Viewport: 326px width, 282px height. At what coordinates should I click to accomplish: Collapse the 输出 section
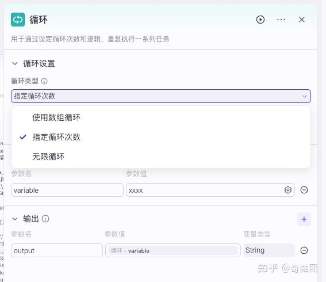pyautogui.click(x=15, y=219)
